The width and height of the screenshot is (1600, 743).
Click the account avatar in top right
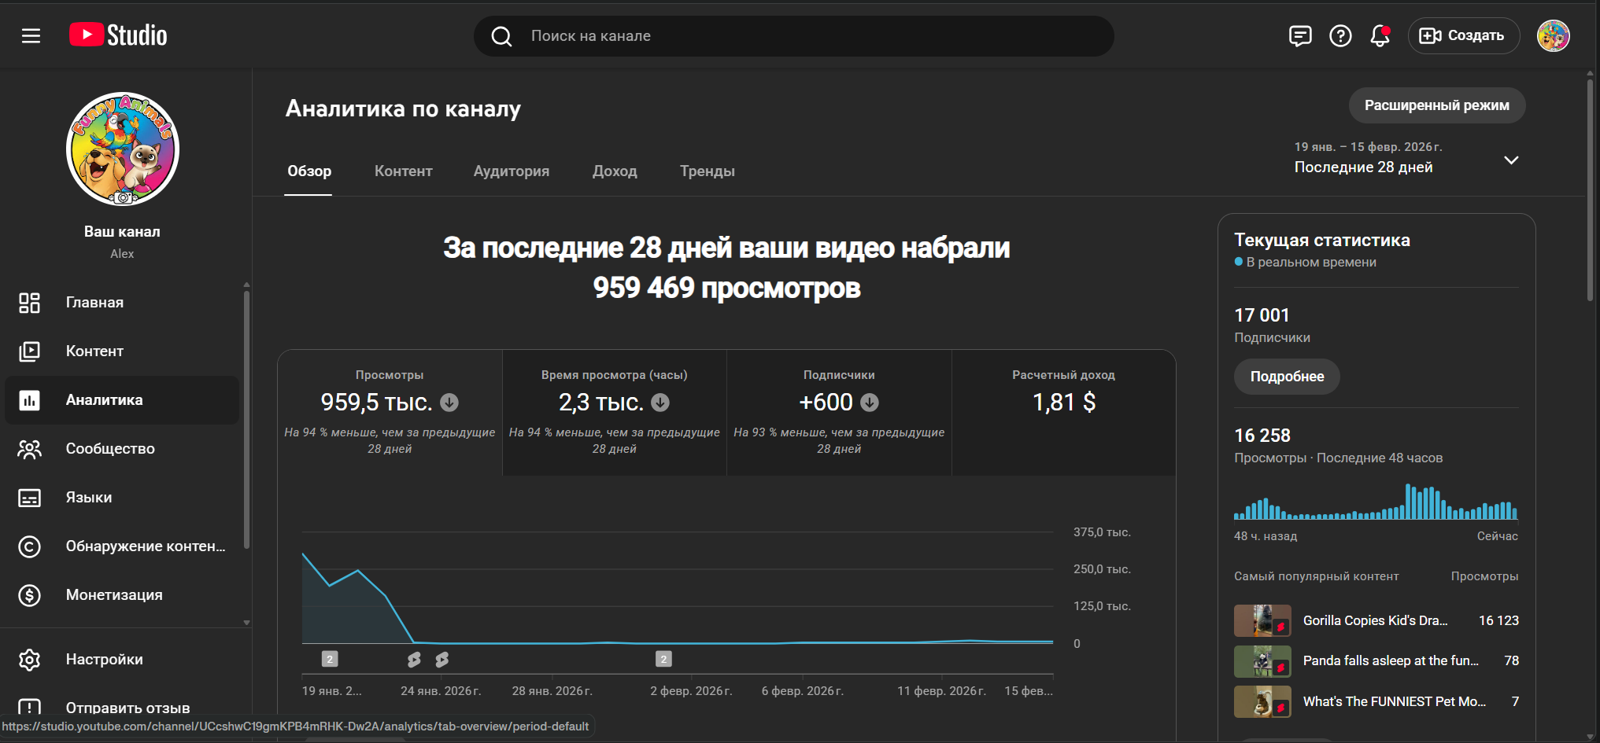click(1553, 36)
